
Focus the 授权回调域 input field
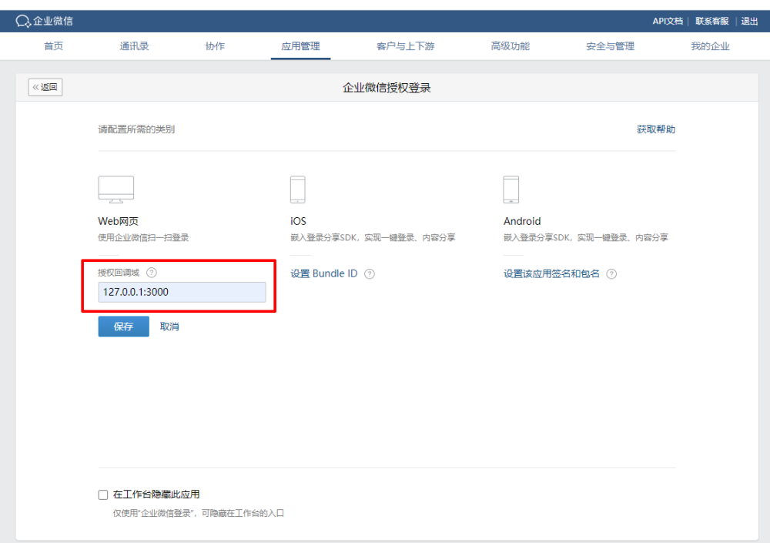click(182, 292)
